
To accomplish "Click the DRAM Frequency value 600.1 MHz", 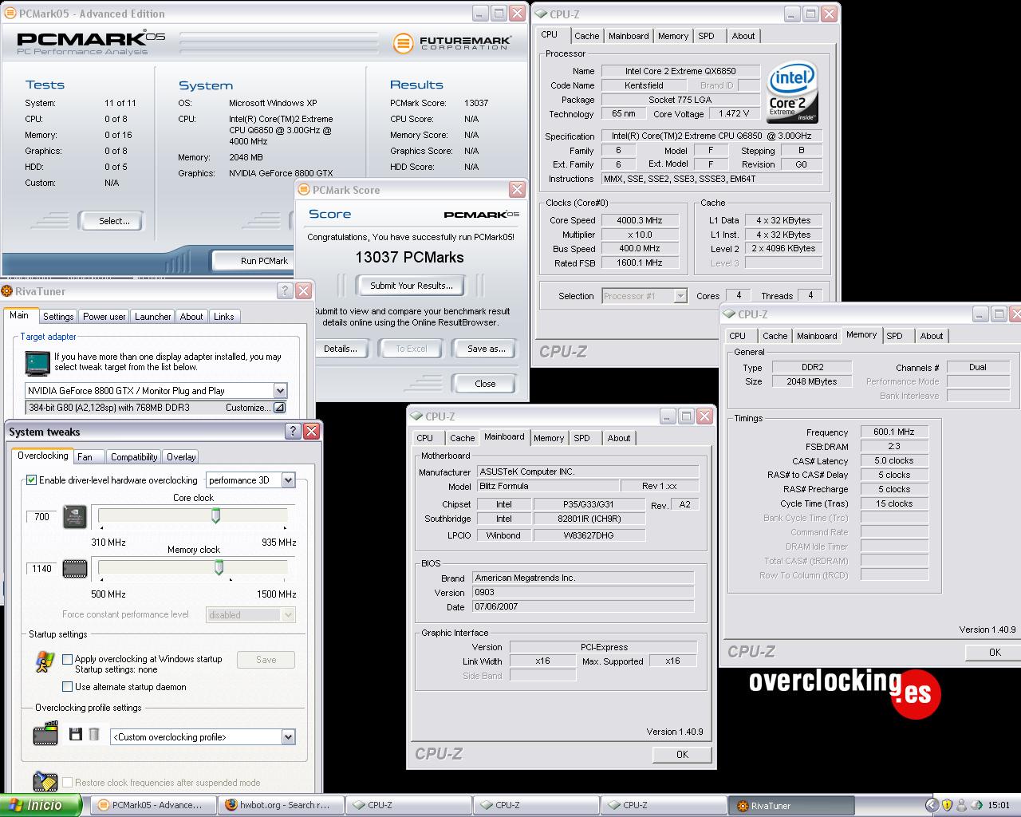I will click(893, 432).
